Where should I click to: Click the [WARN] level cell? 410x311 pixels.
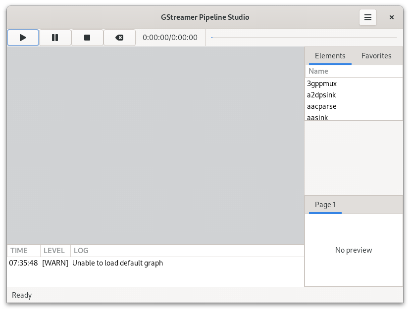click(55, 263)
